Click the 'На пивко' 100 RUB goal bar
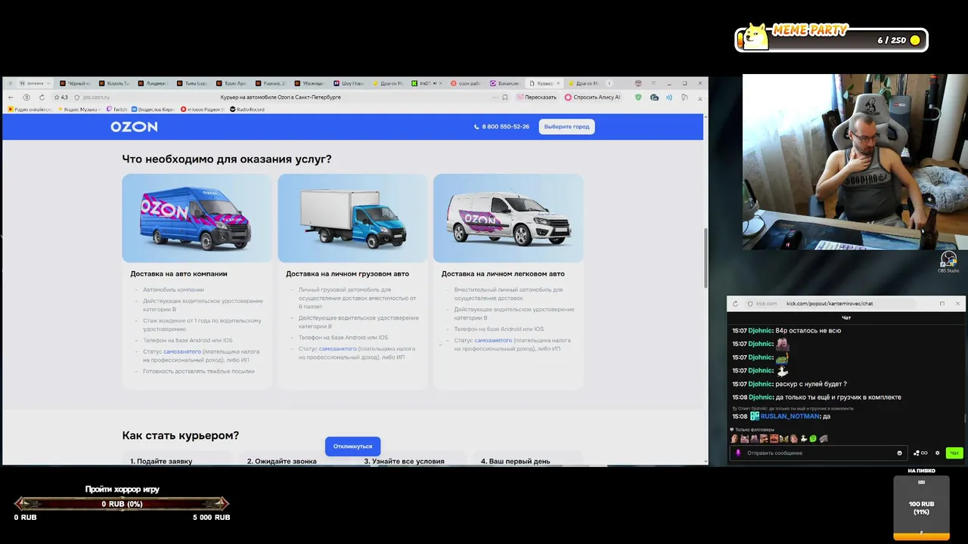The height and width of the screenshot is (544, 968). 921,508
